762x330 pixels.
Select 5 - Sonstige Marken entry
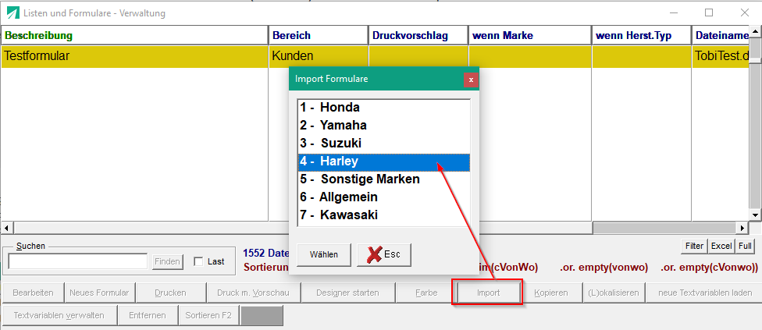pyautogui.click(x=383, y=179)
